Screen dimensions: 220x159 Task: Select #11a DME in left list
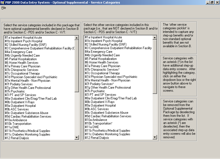[x=39, y=127]
